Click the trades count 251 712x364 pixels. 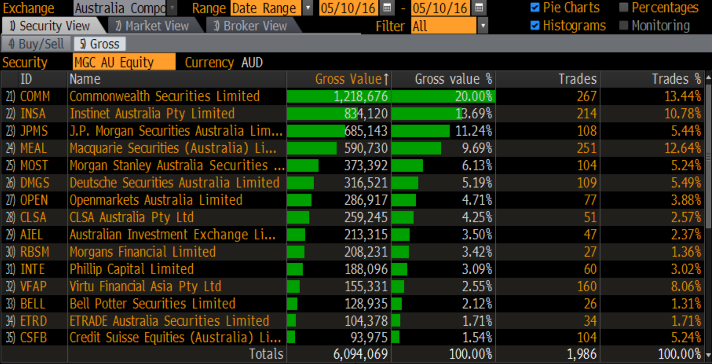point(586,148)
